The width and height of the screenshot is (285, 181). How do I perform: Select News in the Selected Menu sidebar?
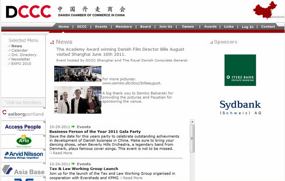(x=17, y=46)
